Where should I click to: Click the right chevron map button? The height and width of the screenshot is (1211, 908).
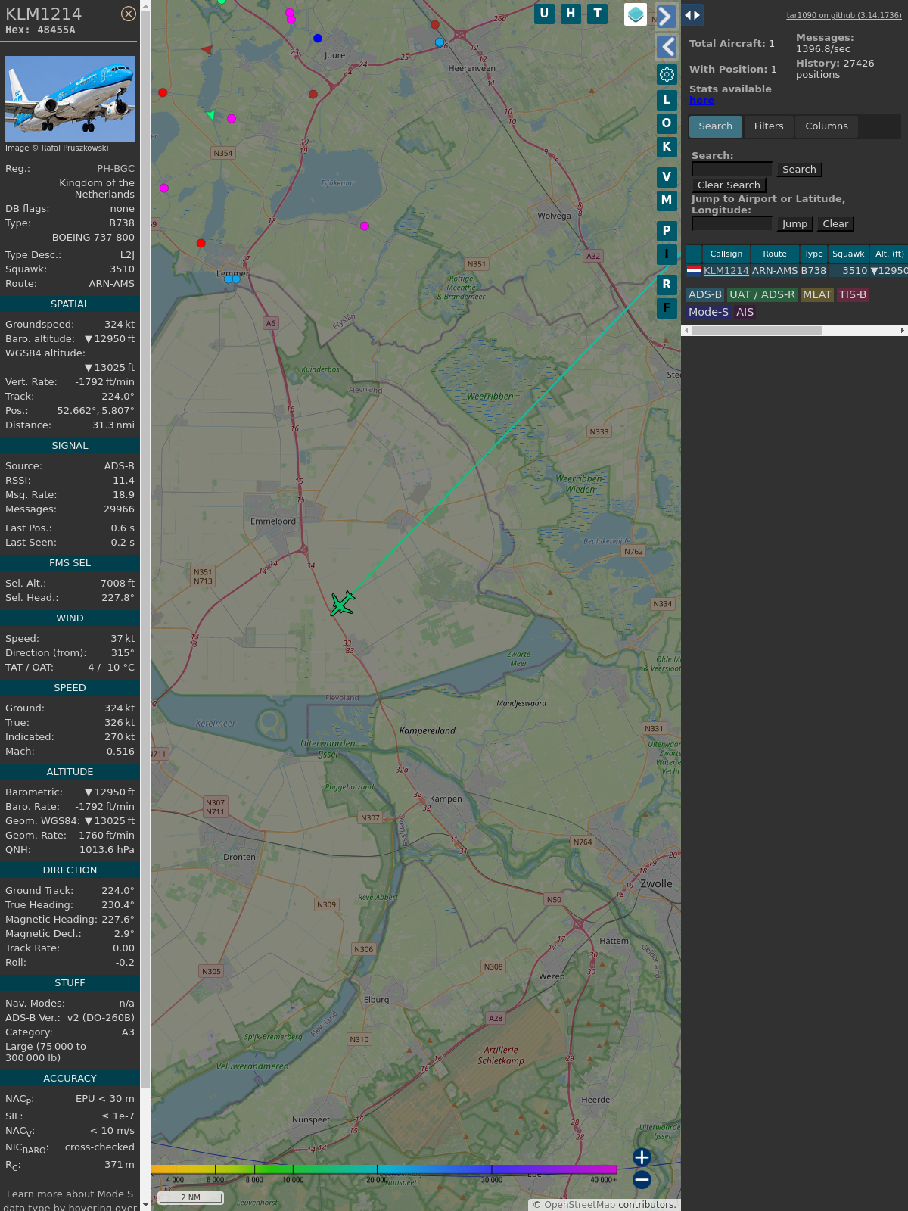click(666, 16)
